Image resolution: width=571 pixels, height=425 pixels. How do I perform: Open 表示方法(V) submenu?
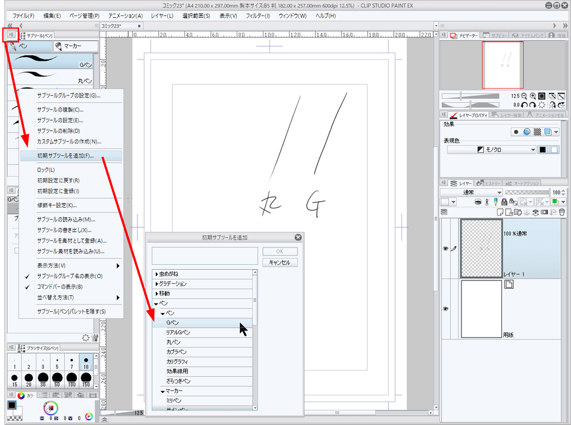pos(71,265)
